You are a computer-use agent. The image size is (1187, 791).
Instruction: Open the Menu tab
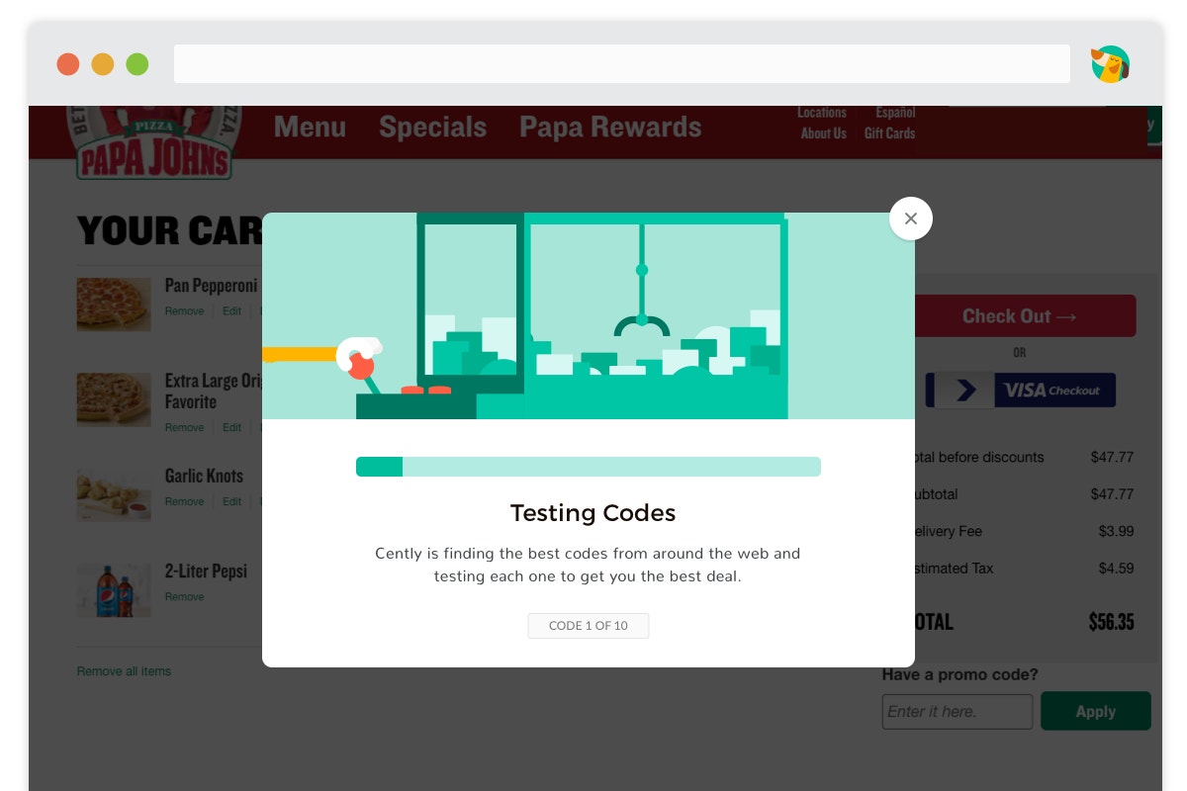coord(310,128)
